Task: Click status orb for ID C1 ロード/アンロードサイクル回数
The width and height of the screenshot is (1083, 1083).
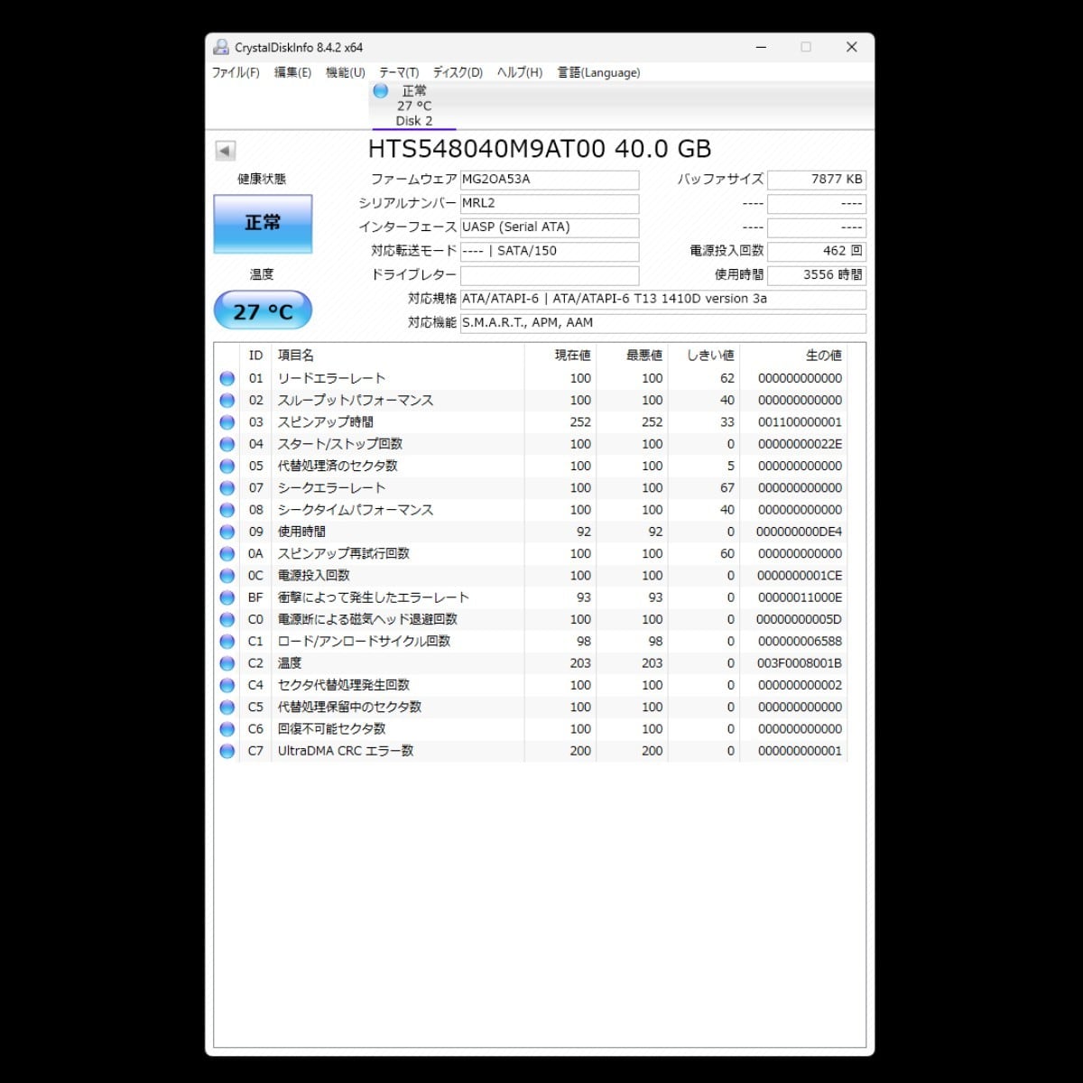Action: pos(227,642)
